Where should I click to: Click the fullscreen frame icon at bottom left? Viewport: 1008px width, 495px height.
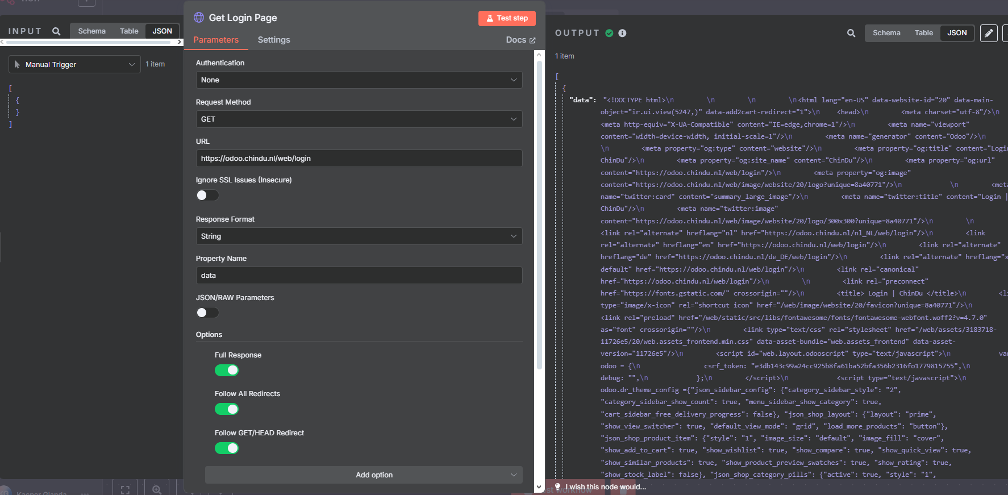click(x=126, y=489)
